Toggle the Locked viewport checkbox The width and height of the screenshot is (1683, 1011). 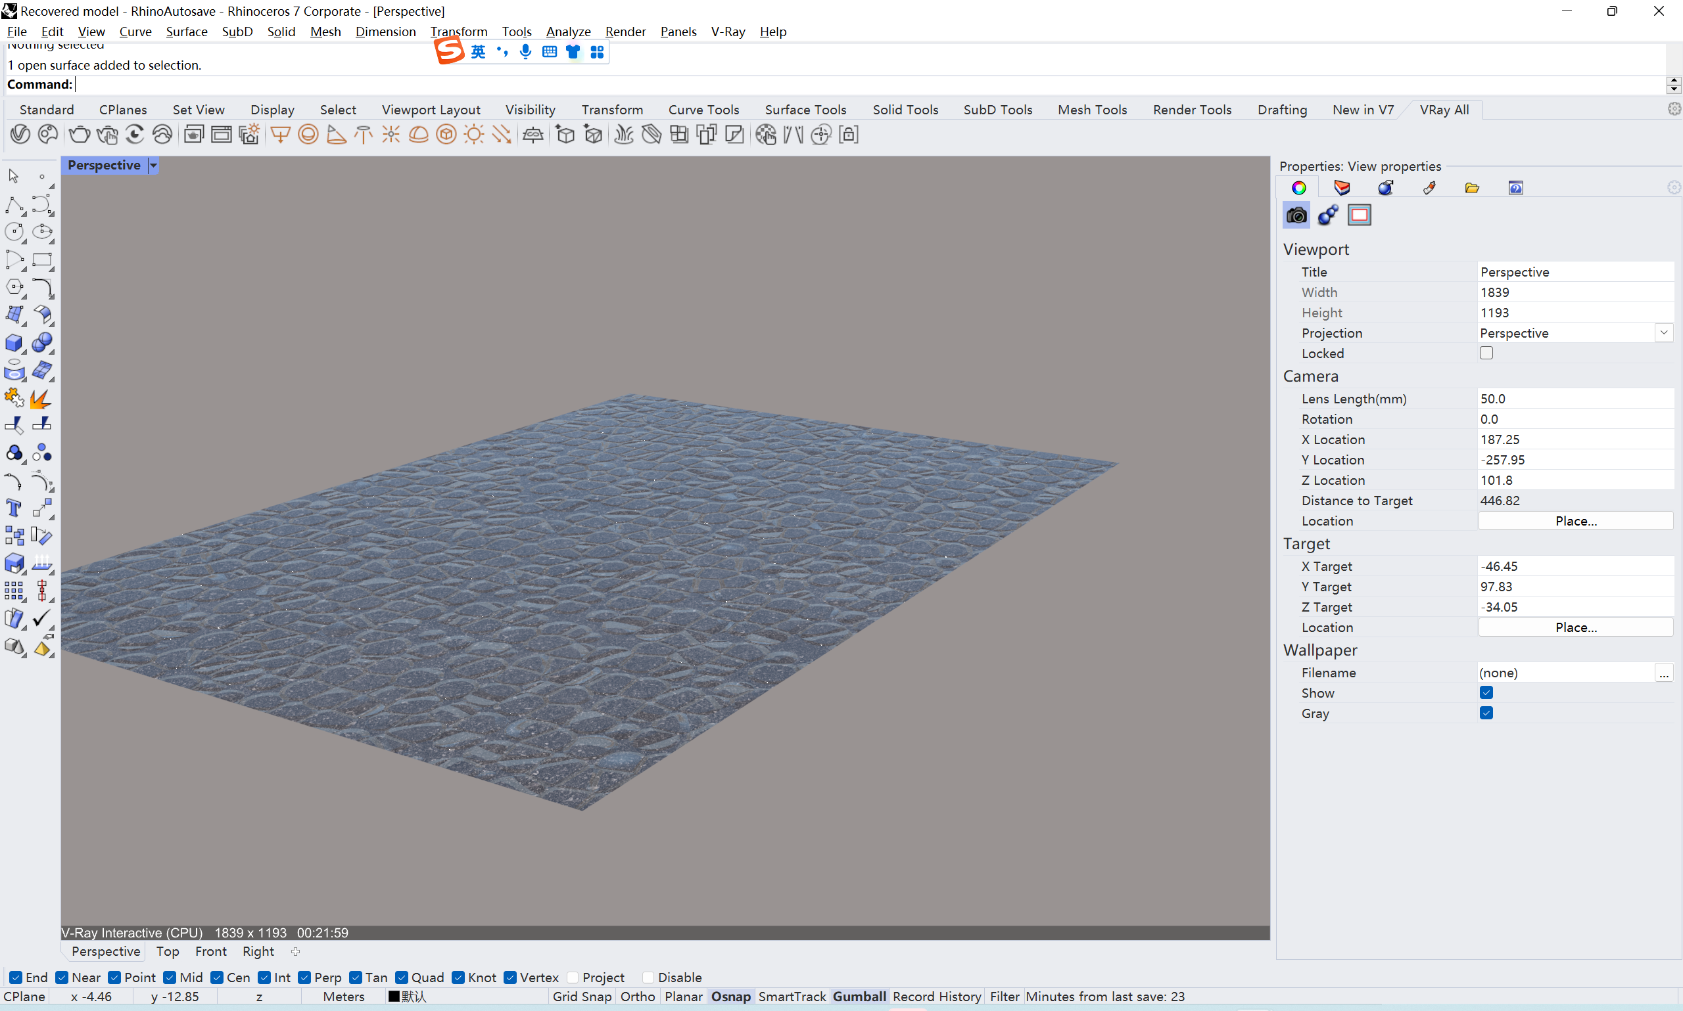(1486, 353)
